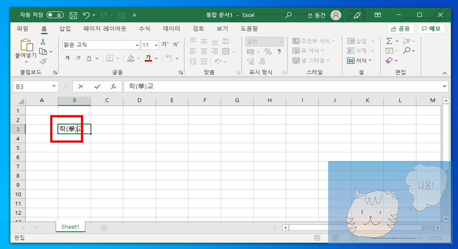Open ribbon display options icon
This screenshot has height=249, width=458.
378,15
